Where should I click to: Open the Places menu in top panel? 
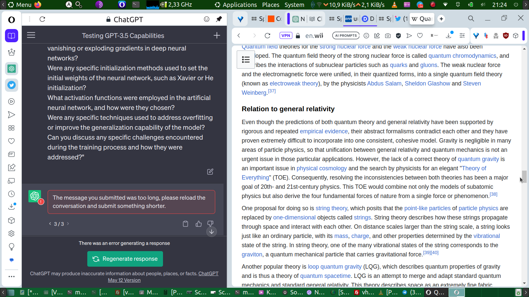[x=271, y=5]
